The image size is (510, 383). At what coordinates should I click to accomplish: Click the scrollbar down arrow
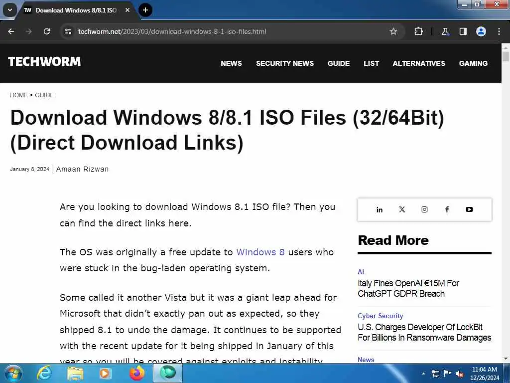[506, 359]
